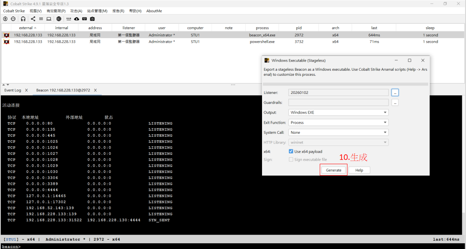Viewport: 466px width, 249px height.
Task: Toggle Sign executable file checkbox
Action: pos(291,159)
